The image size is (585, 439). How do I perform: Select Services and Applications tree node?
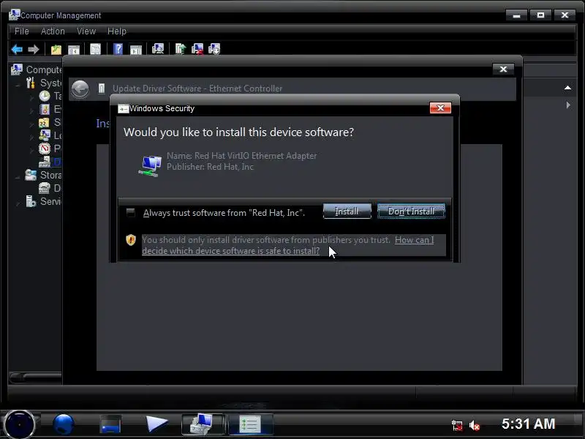pyautogui.click(x=43, y=202)
